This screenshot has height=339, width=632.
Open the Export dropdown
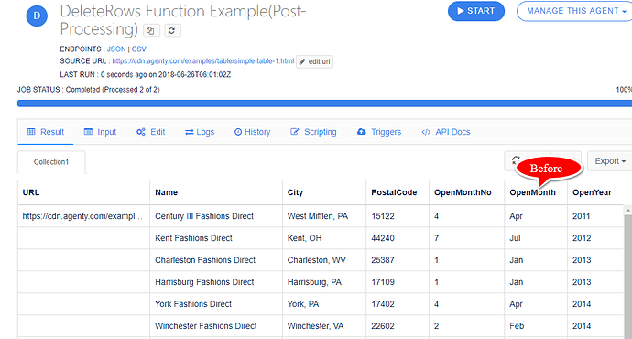click(x=610, y=161)
